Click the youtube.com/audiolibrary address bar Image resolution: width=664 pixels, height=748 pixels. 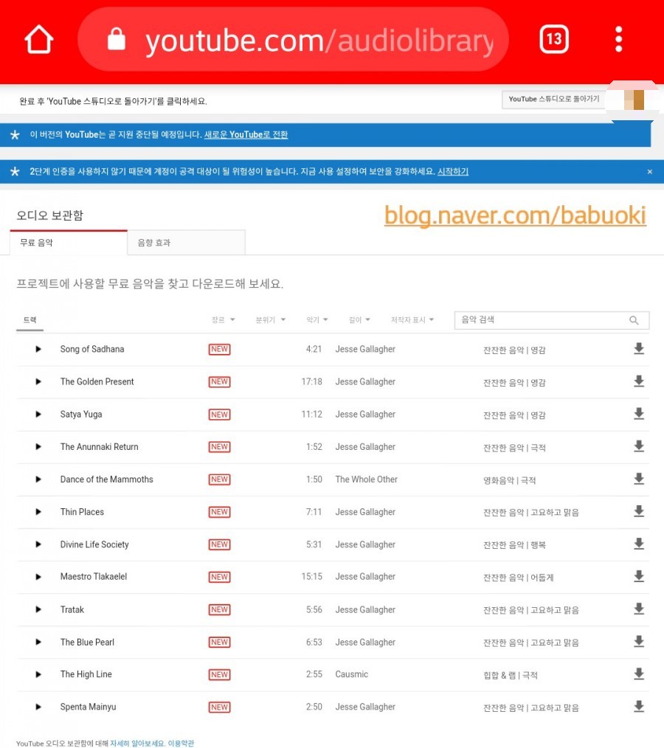coord(293,40)
